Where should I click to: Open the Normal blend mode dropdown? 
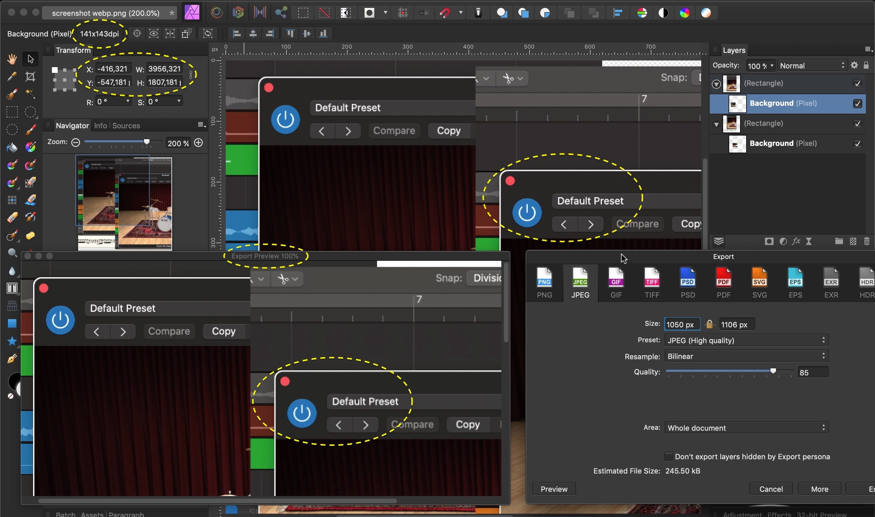click(x=812, y=65)
